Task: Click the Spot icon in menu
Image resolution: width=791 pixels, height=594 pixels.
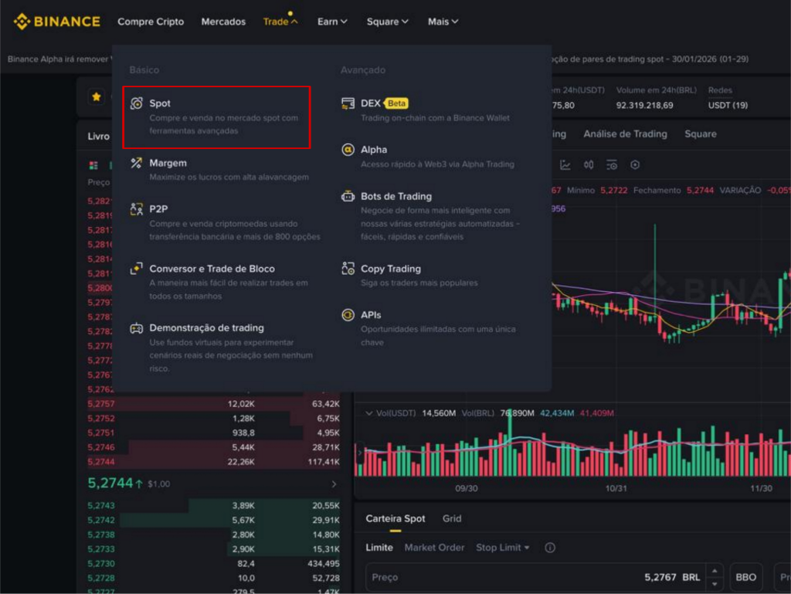Action: click(x=136, y=104)
